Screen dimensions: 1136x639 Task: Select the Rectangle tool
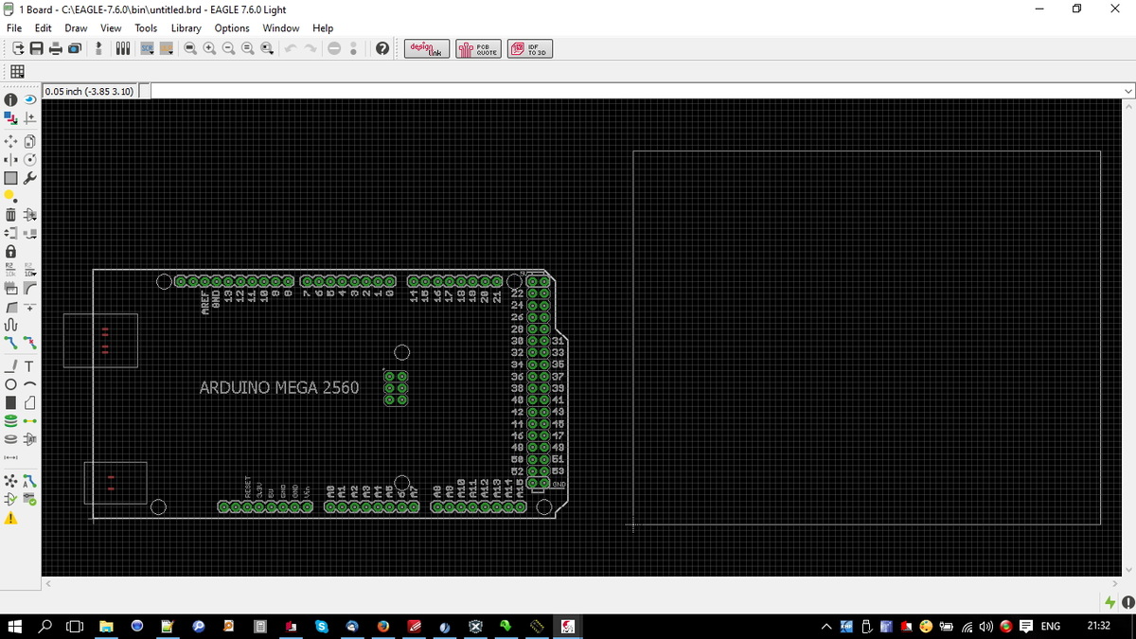click(x=10, y=402)
